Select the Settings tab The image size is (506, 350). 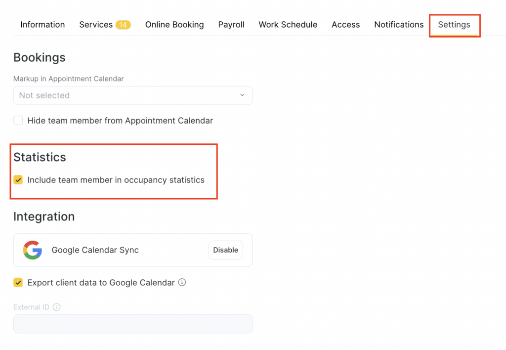point(454,25)
